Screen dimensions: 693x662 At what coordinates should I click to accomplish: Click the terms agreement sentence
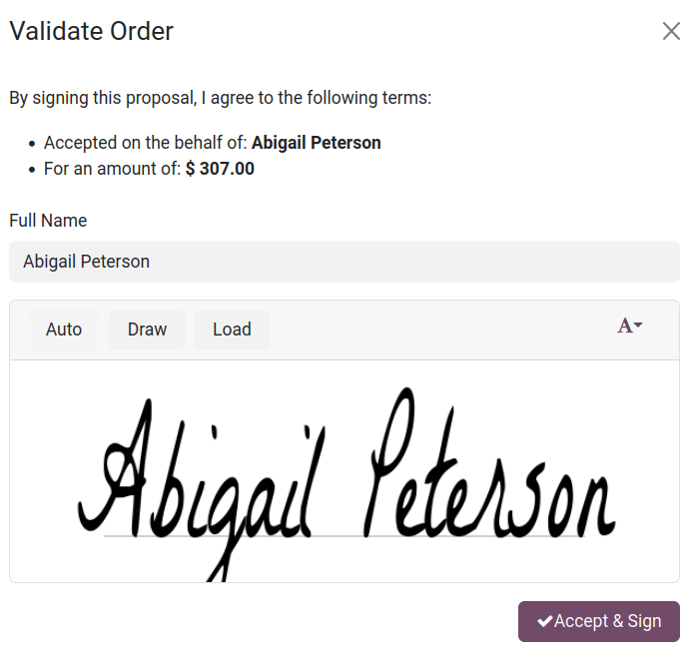click(x=220, y=98)
